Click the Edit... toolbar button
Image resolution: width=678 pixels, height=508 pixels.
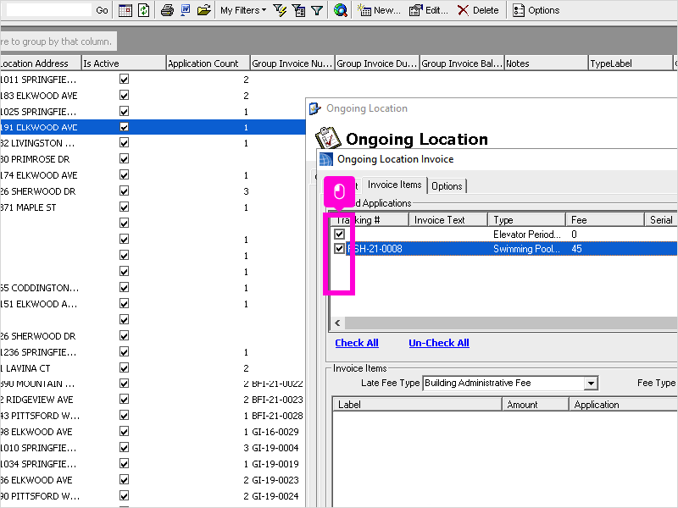[429, 10]
